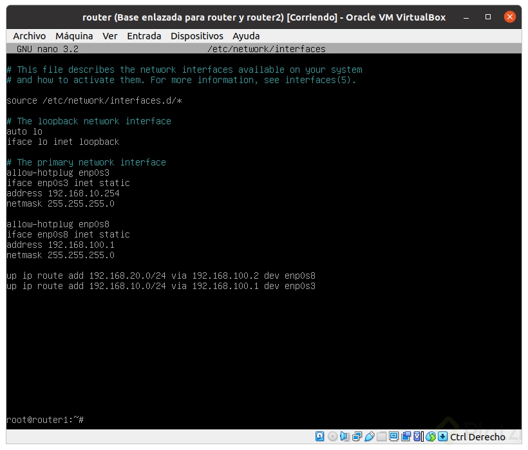Click the Ctrl Derecho host key label
528x450 pixels.
point(478,436)
